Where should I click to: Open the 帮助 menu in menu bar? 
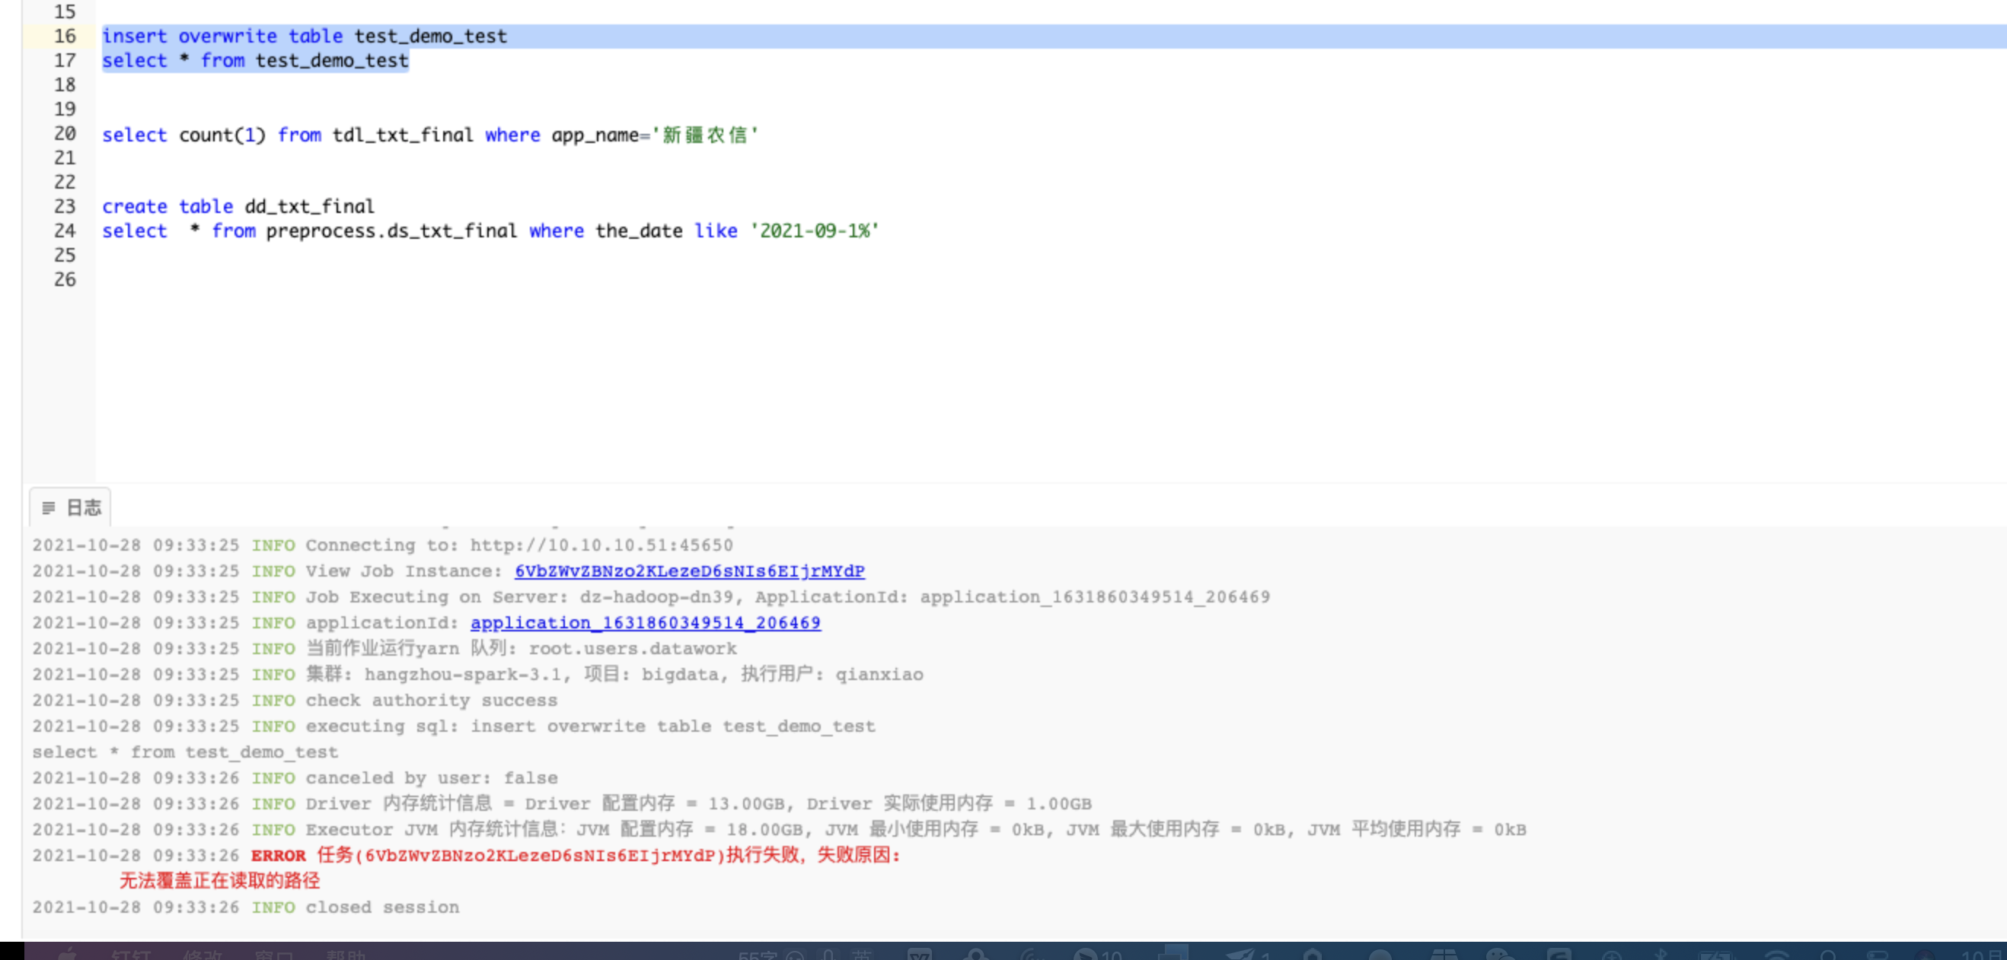[345, 955]
